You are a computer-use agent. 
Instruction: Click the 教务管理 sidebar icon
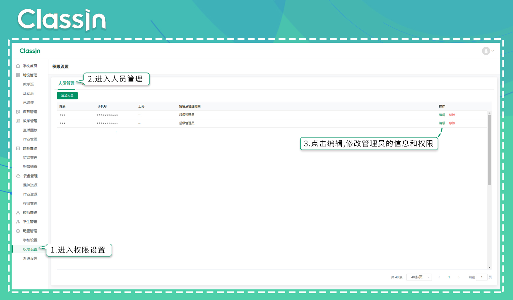pos(18,148)
